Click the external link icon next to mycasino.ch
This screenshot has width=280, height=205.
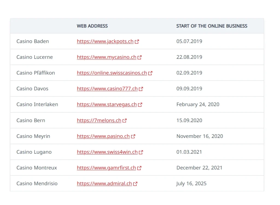[x=140, y=57]
